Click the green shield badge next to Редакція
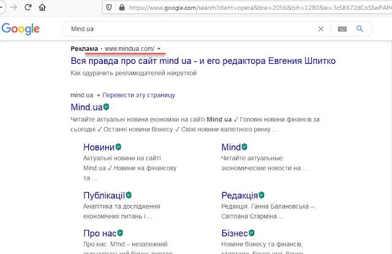 click(262, 195)
